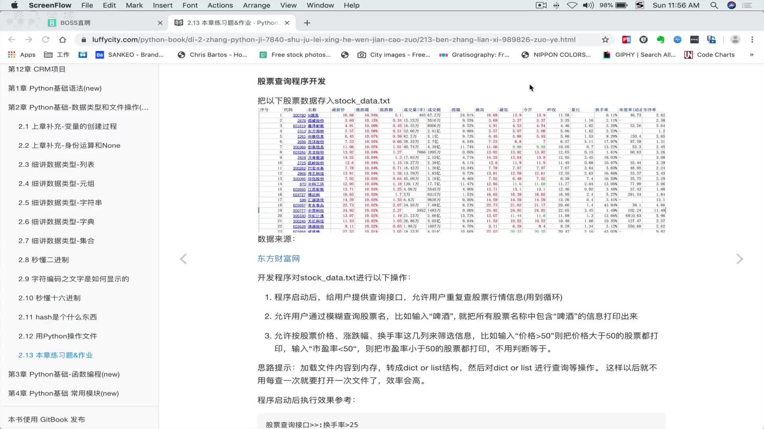
Task: Open the 工作 bookmarks folder
Action: pyautogui.click(x=57, y=54)
